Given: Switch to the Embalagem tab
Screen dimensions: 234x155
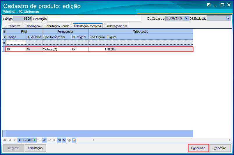Looking at the screenshot, I should (33, 26).
